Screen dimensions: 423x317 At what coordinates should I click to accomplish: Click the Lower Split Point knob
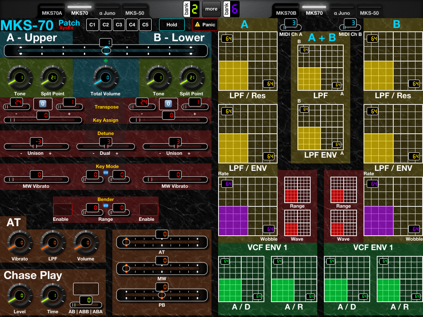[192, 78]
